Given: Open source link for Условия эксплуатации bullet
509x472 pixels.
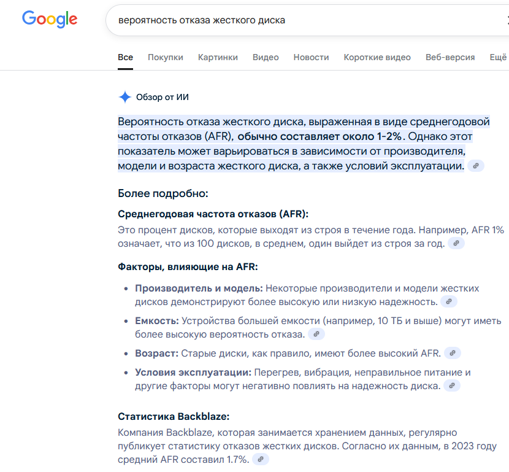Looking at the screenshot, I should [452, 386].
